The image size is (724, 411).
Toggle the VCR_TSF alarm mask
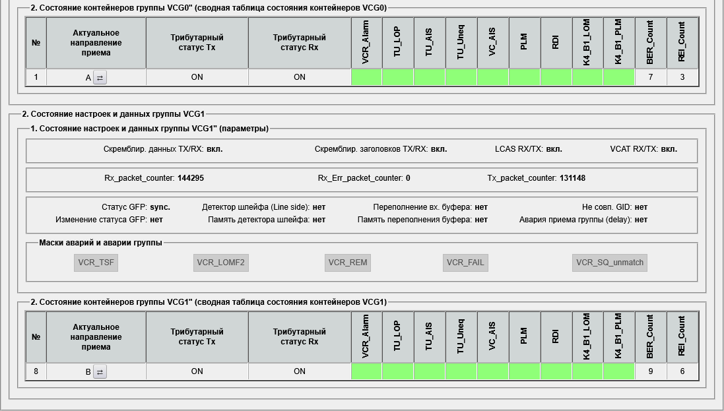tap(96, 263)
